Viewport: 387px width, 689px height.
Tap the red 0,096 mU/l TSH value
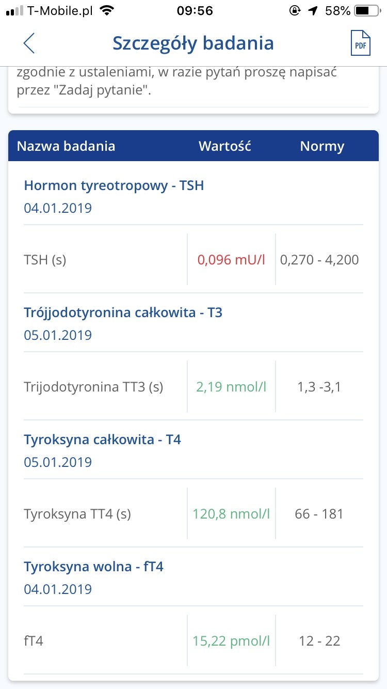pos(231,260)
